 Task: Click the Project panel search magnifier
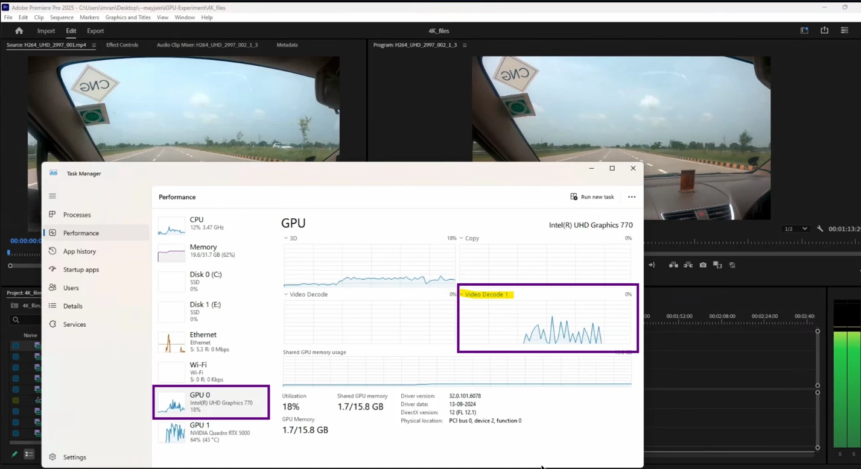16,320
